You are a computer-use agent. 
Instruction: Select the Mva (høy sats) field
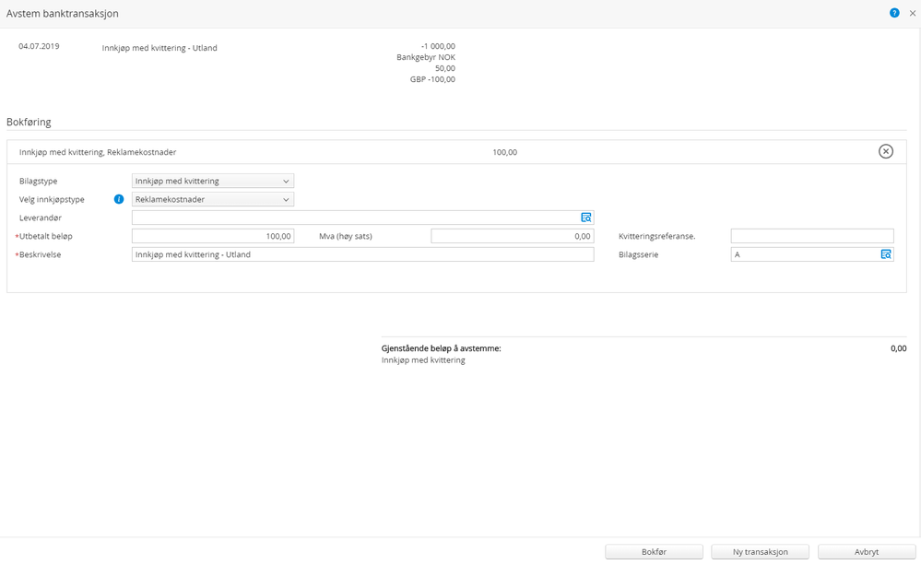pos(513,236)
